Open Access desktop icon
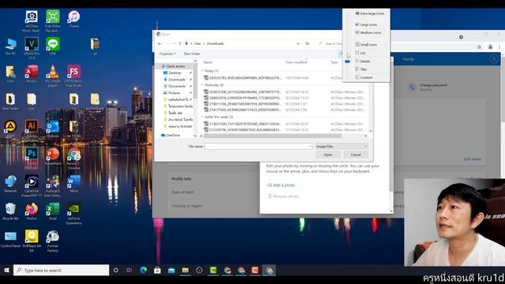The image size is (505, 284). click(x=32, y=73)
